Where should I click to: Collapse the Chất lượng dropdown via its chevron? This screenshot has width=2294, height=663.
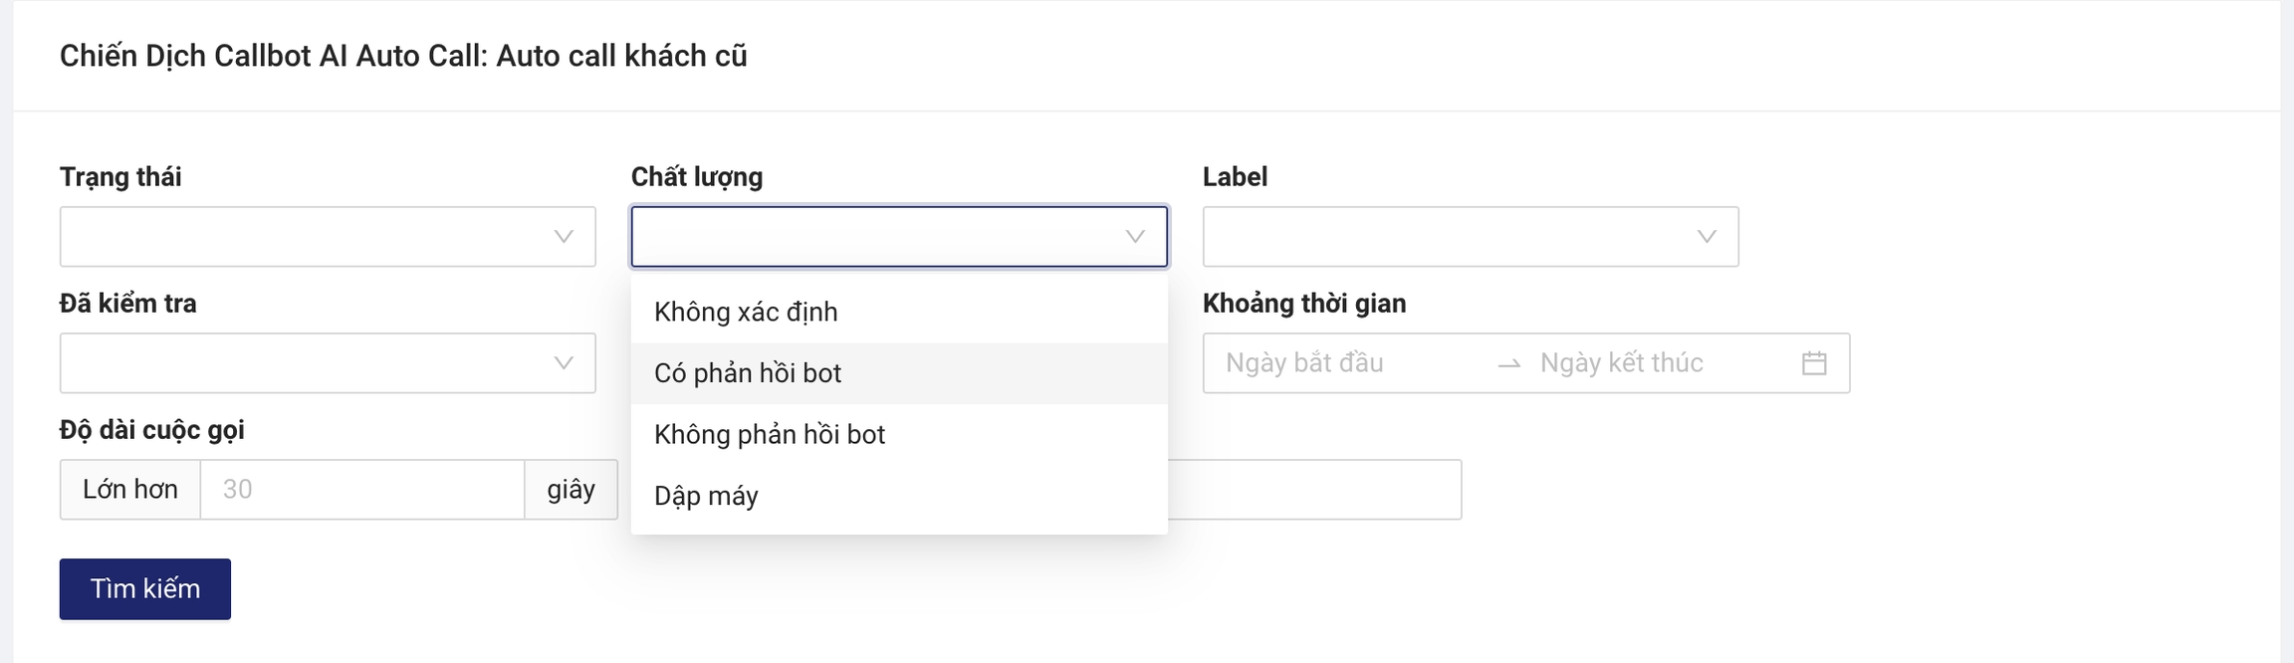coord(1135,237)
